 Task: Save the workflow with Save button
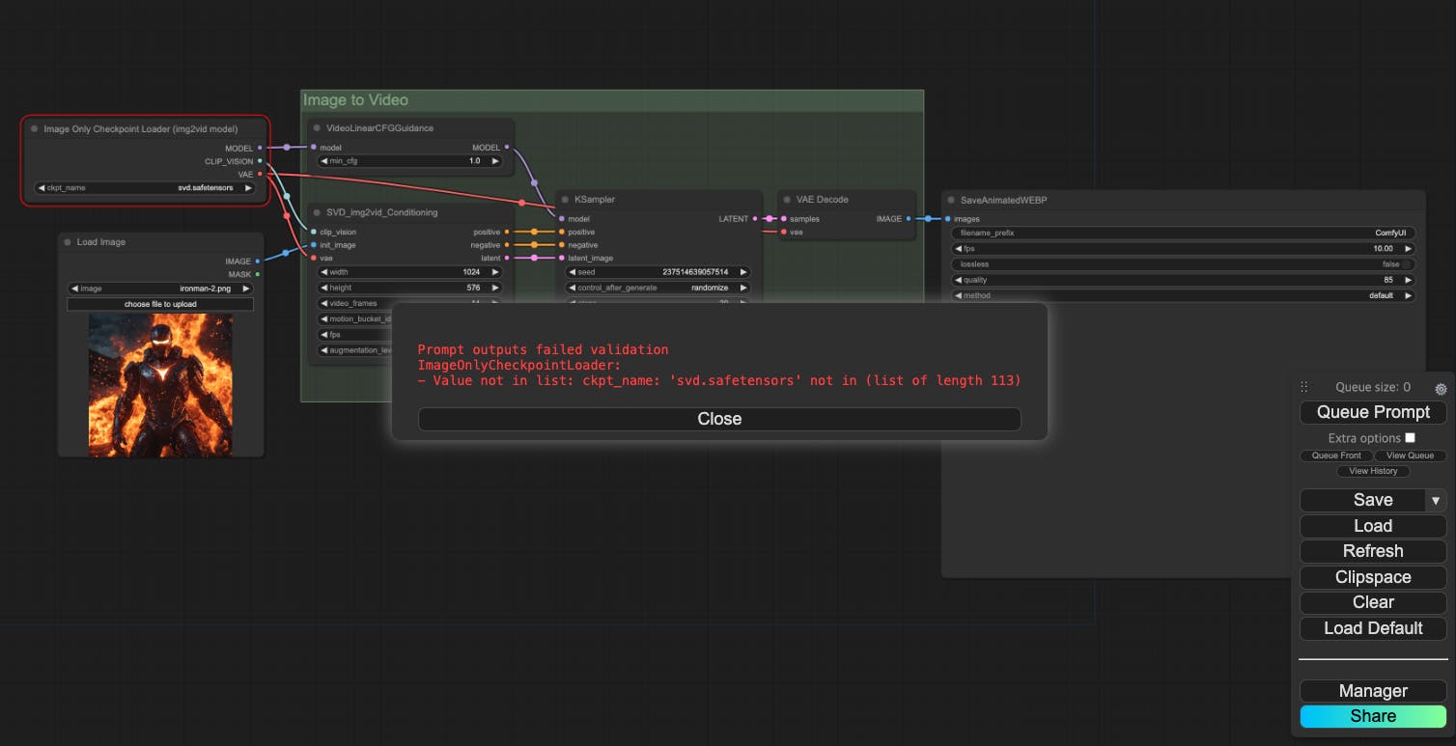pos(1362,500)
